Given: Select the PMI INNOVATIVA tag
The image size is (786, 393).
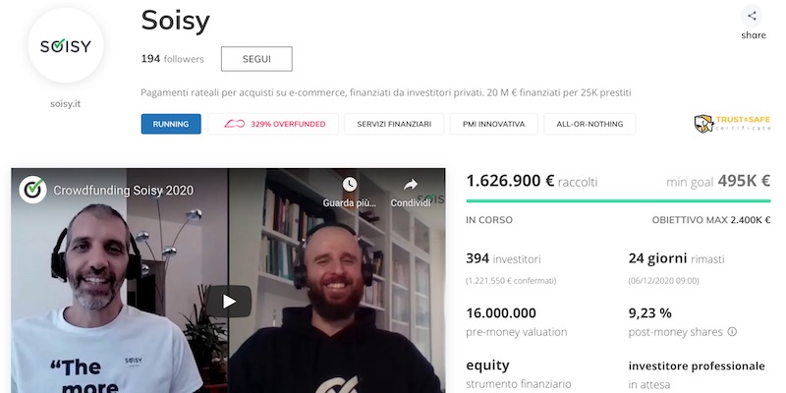Looking at the screenshot, I should click(x=494, y=124).
